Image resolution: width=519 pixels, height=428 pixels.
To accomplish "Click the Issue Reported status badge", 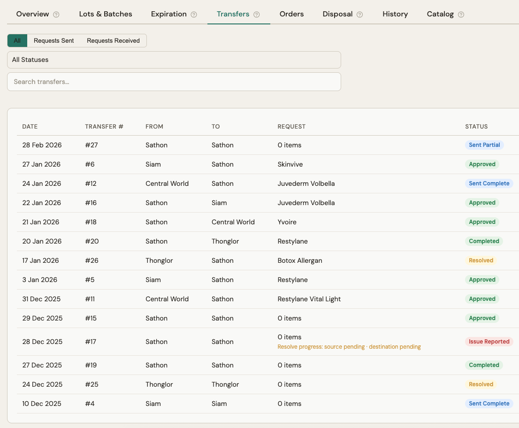I will (x=489, y=342).
